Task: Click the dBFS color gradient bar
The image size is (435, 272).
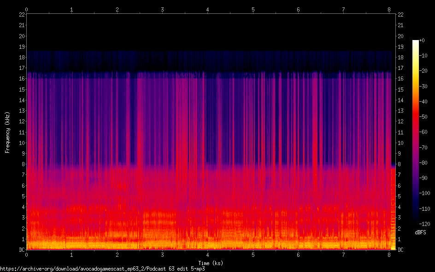Action: pyautogui.click(x=415, y=132)
